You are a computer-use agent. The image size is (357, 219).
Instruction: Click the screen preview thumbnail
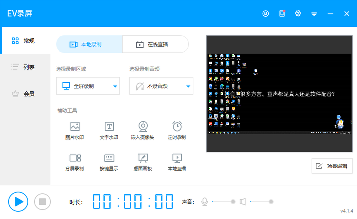279,94
